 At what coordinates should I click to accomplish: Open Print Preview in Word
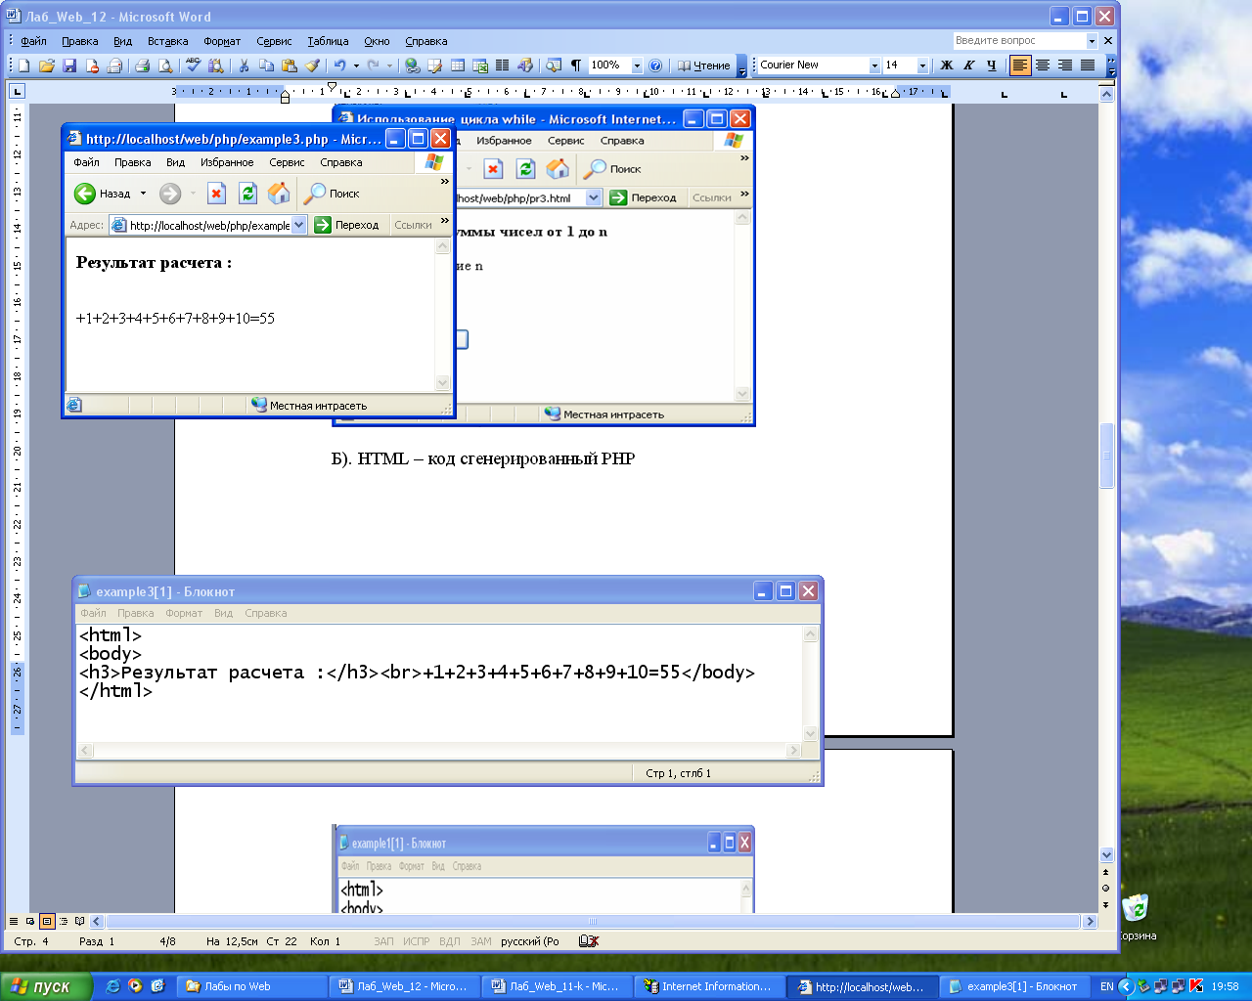pos(165,65)
